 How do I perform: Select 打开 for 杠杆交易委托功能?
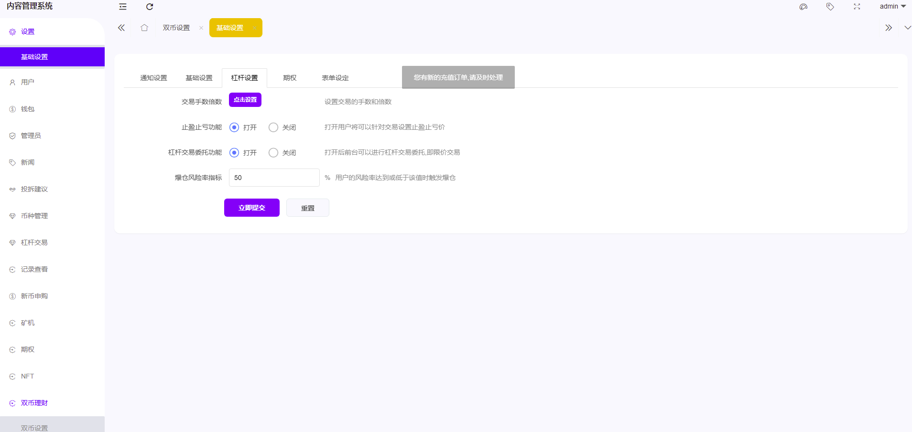click(x=234, y=153)
